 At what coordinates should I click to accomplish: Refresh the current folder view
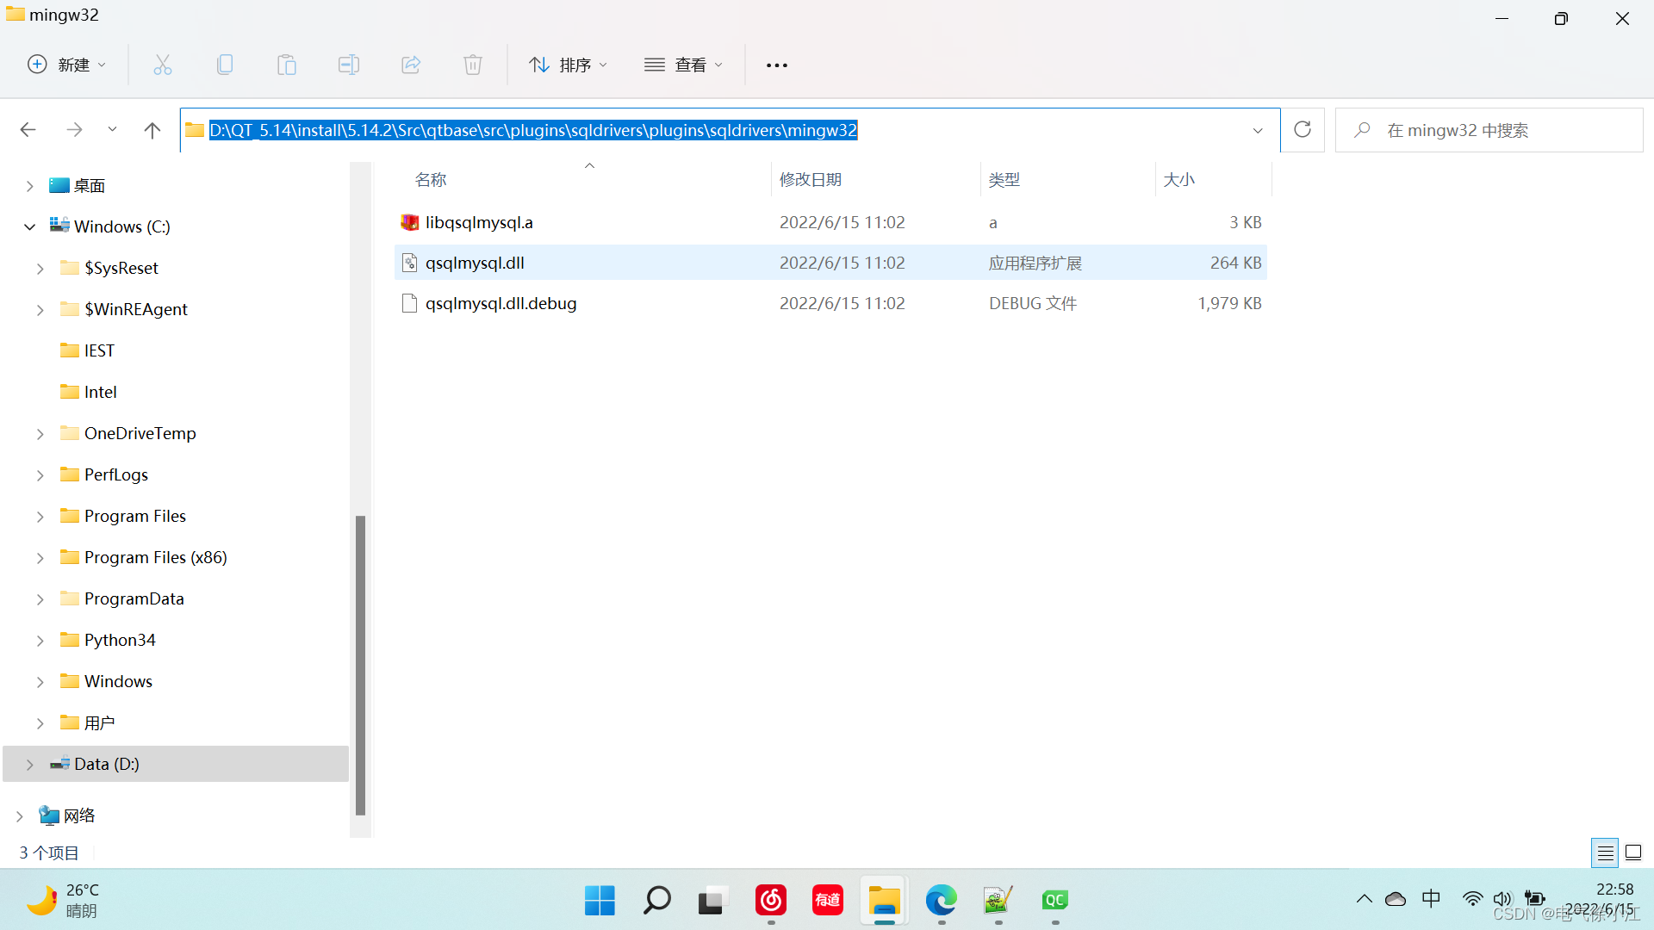coord(1303,130)
